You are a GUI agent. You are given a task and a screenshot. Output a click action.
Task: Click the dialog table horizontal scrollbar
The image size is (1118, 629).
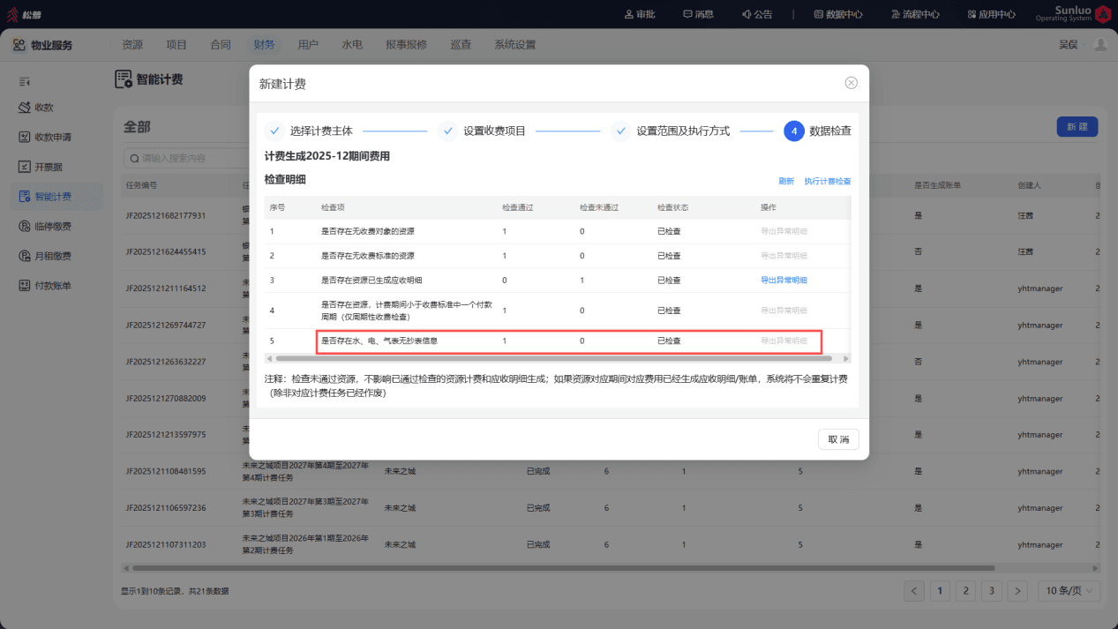tap(553, 358)
